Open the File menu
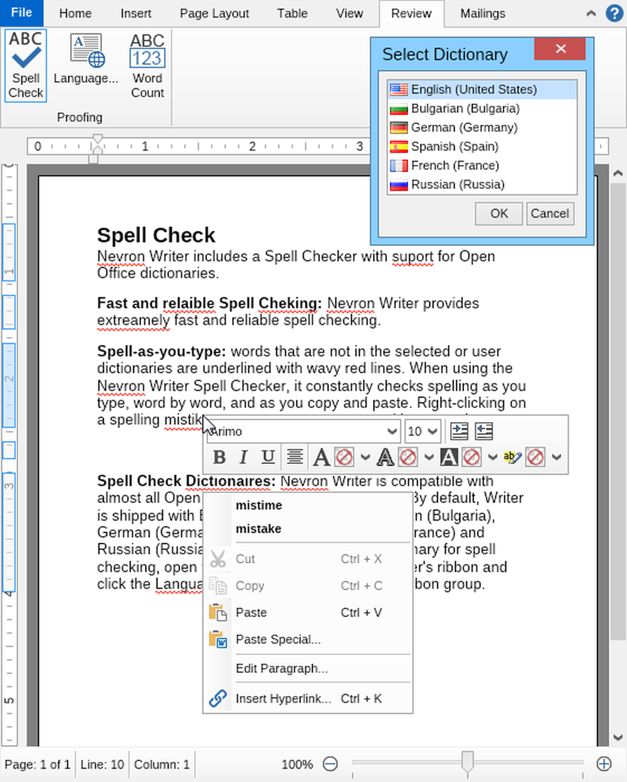This screenshot has width=627, height=782. tap(22, 13)
